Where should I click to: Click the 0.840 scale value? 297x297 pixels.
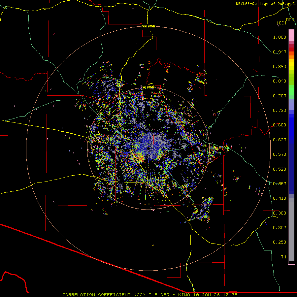pyautogui.click(x=280, y=81)
